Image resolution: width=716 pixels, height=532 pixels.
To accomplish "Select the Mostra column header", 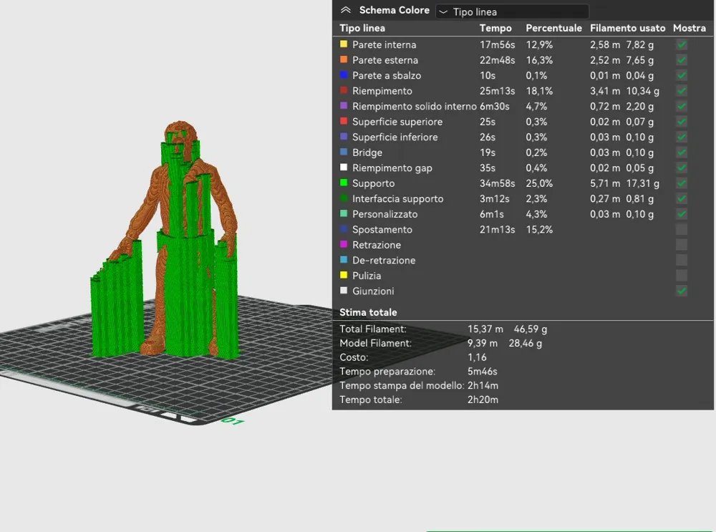I will tap(689, 29).
